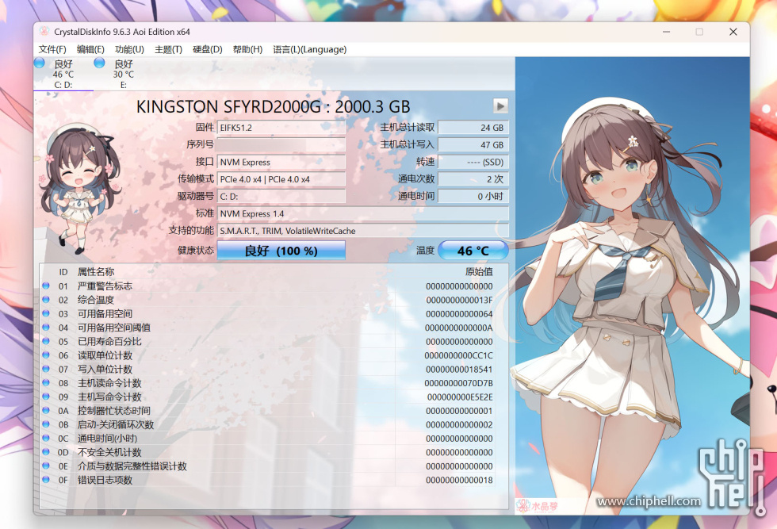
Task: Click status dot of 可用备用空间 row
Action: [x=46, y=313]
